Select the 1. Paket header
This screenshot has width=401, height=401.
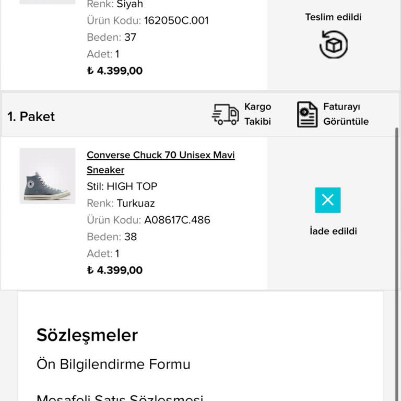pos(31,116)
